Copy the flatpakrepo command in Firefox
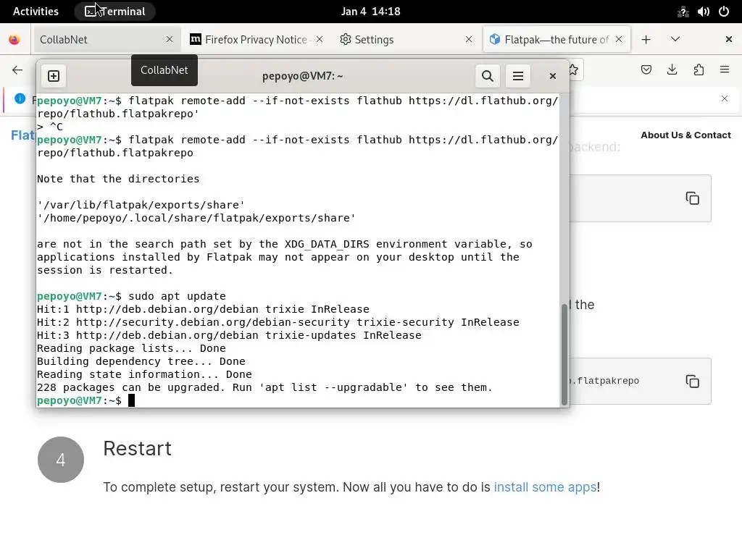Screen dimensions: 742x556 (692, 382)
